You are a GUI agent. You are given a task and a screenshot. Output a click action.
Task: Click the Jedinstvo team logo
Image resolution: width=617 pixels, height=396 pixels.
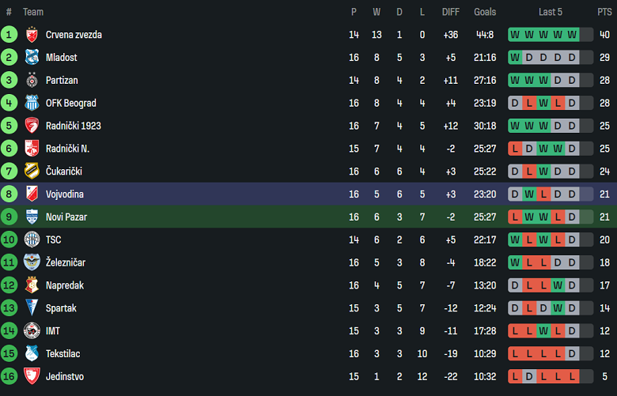[32, 377]
